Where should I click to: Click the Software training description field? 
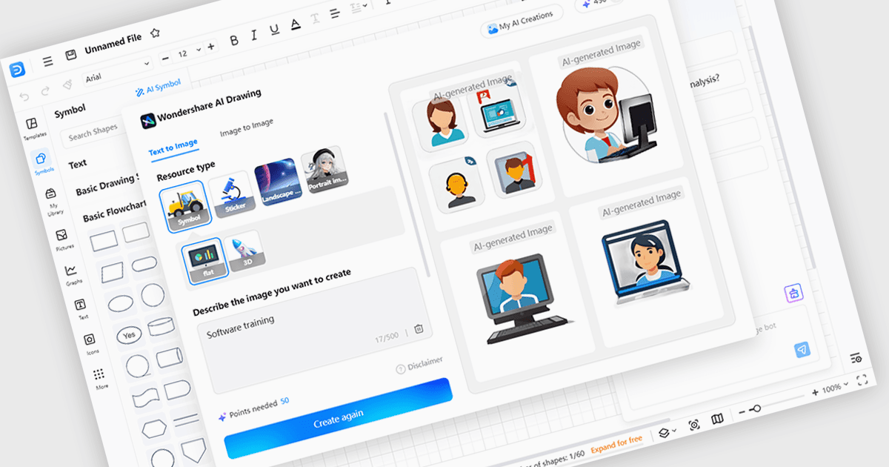pos(314,330)
